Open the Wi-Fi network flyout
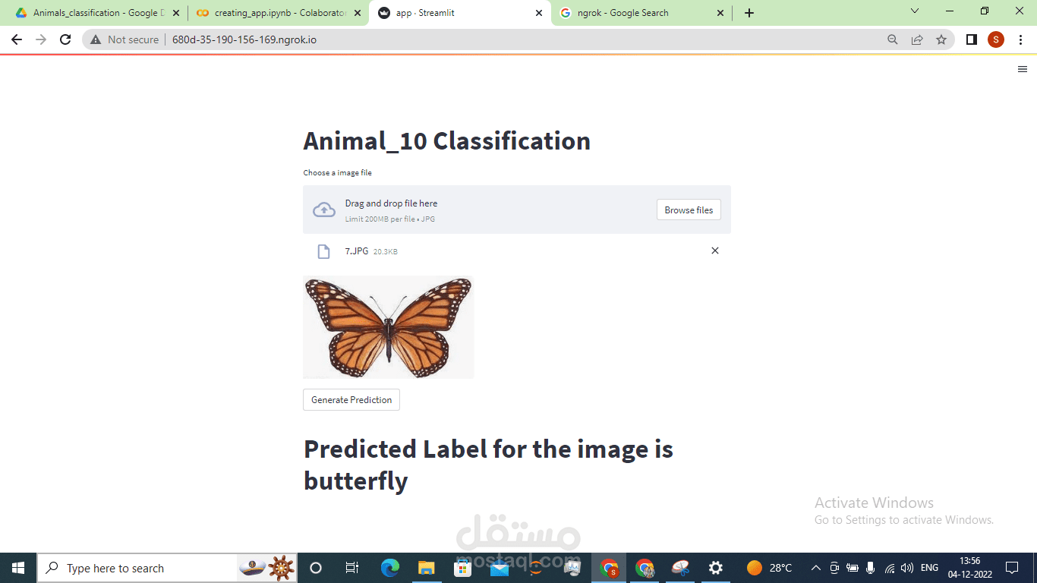 [889, 568]
